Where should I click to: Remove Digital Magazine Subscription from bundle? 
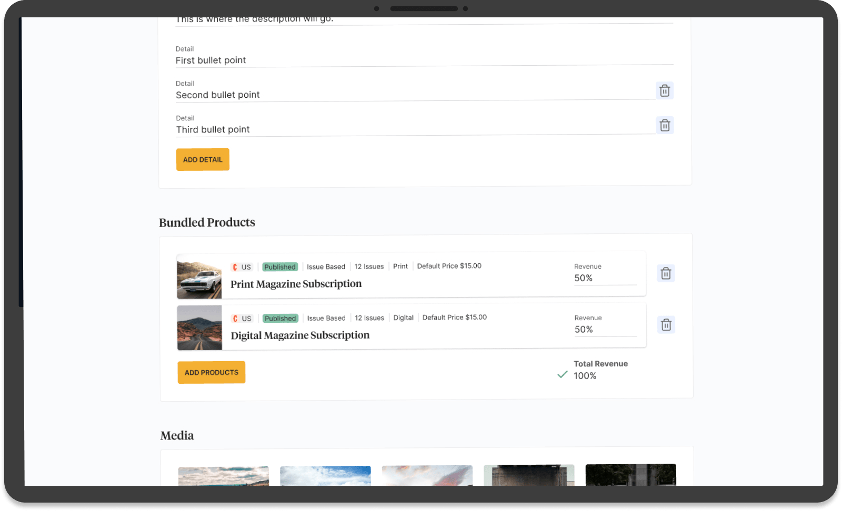coord(666,325)
